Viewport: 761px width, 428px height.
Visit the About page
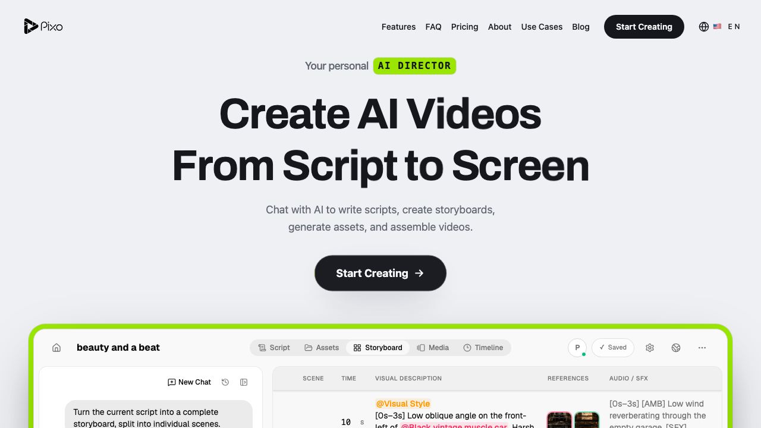pyautogui.click(x=499, y=27)
